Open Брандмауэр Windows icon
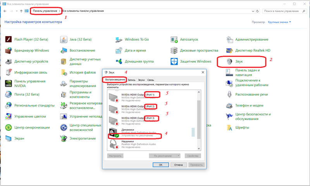This screenshot has width=310, height=186. (x=8, y=51)
